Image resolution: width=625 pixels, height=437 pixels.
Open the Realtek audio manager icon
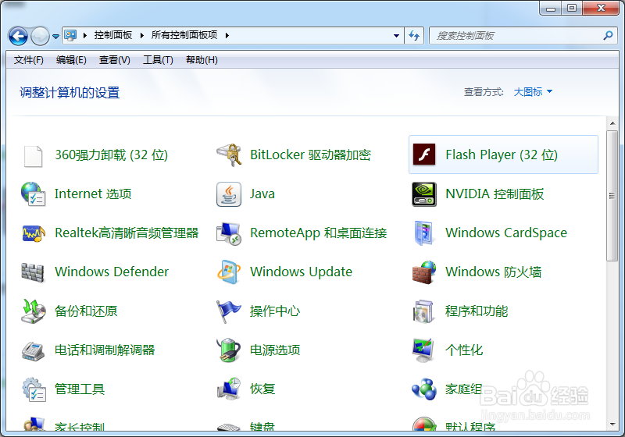coord(33,233)
